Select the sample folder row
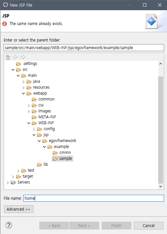Viewport: 167px width, 234px height. point(62,159)
